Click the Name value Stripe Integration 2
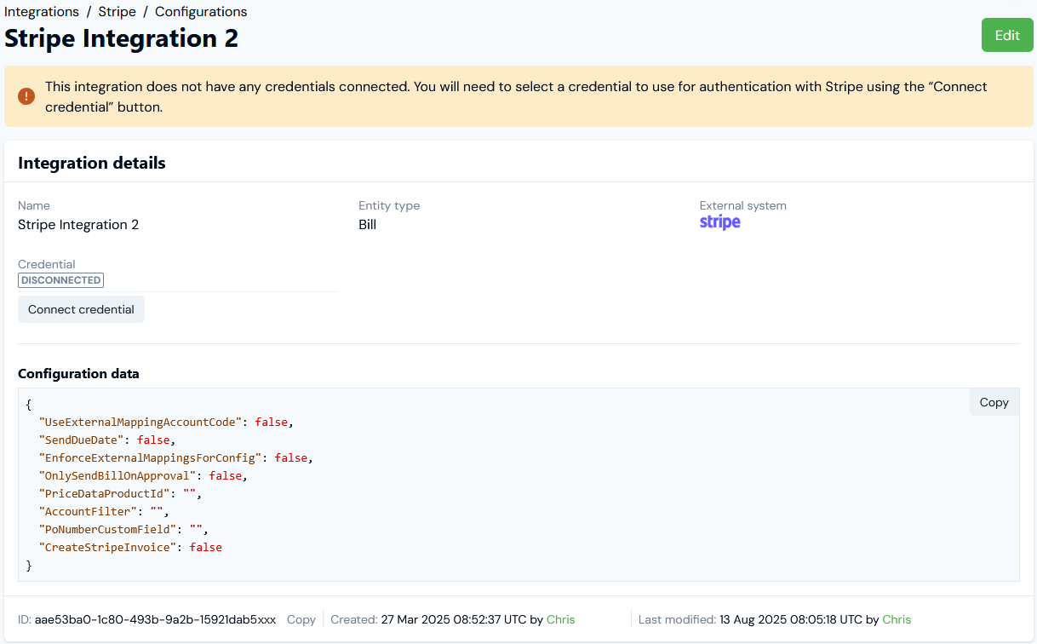This screenshot has height=644, width=1037. (x=78, y=225)
